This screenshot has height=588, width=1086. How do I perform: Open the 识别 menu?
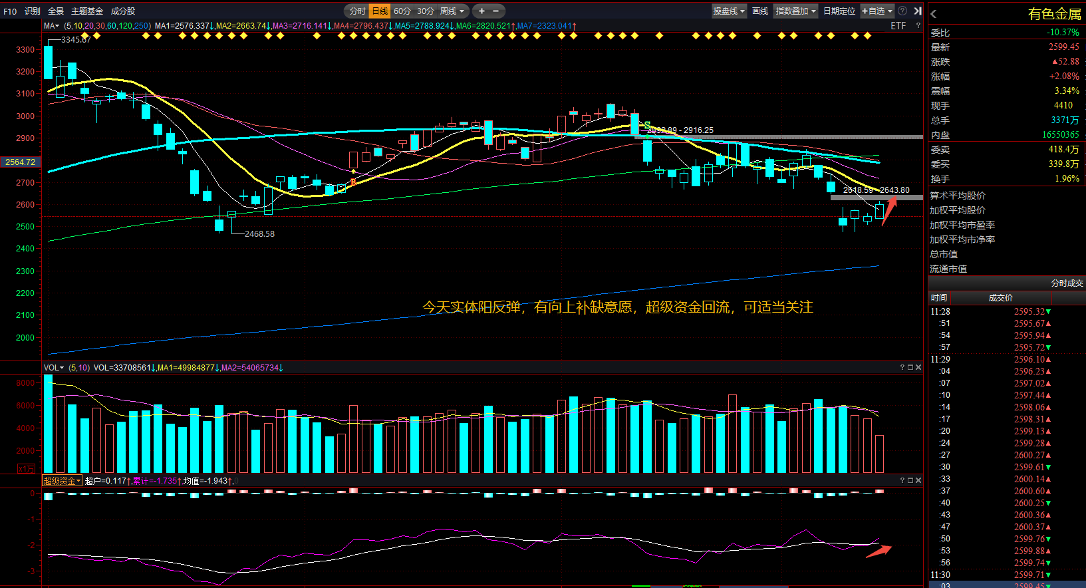click(33, 11)
